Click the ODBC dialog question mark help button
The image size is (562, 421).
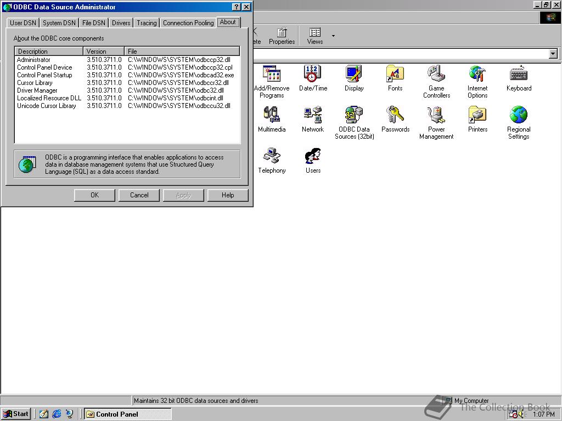point(236,7)
